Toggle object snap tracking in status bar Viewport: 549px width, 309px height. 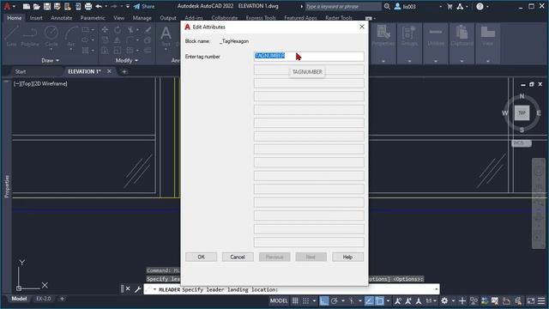pos(369,301)
